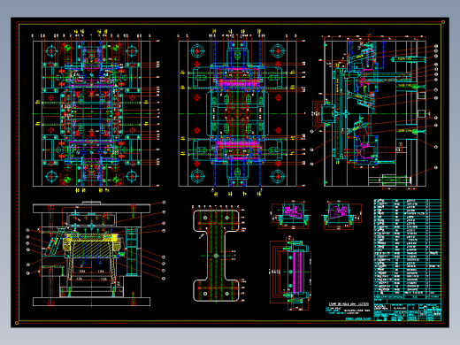Select the I-shaped ejector plate view
The height and width of the screenshot is (345, 460).
pyautogui.click(x=216, y=256)
